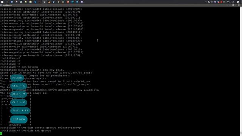Open the Windows Start menu

[x=2, y=2]
